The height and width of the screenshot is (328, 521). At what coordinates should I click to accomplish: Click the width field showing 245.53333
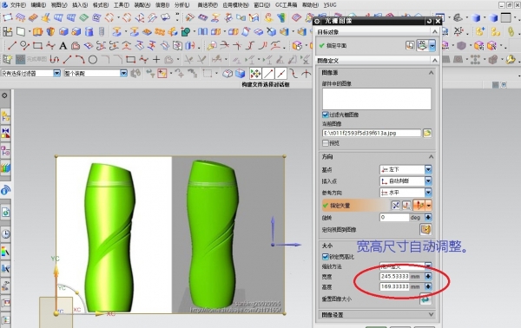coord(394,276)
